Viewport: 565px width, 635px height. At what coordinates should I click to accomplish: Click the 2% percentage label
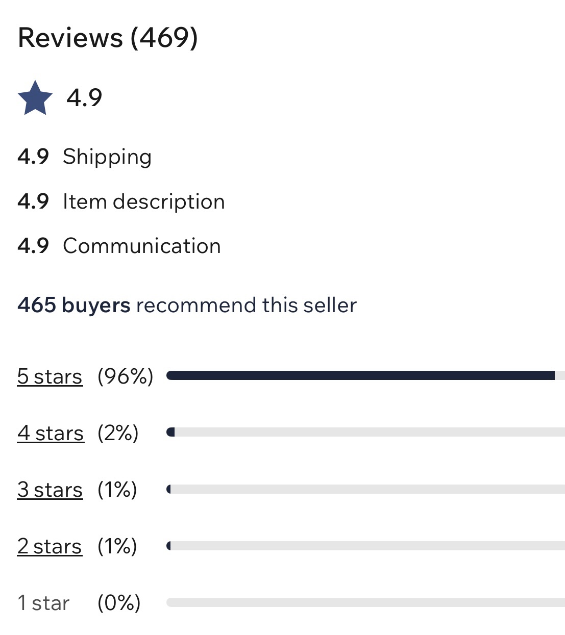click(118, 433)
